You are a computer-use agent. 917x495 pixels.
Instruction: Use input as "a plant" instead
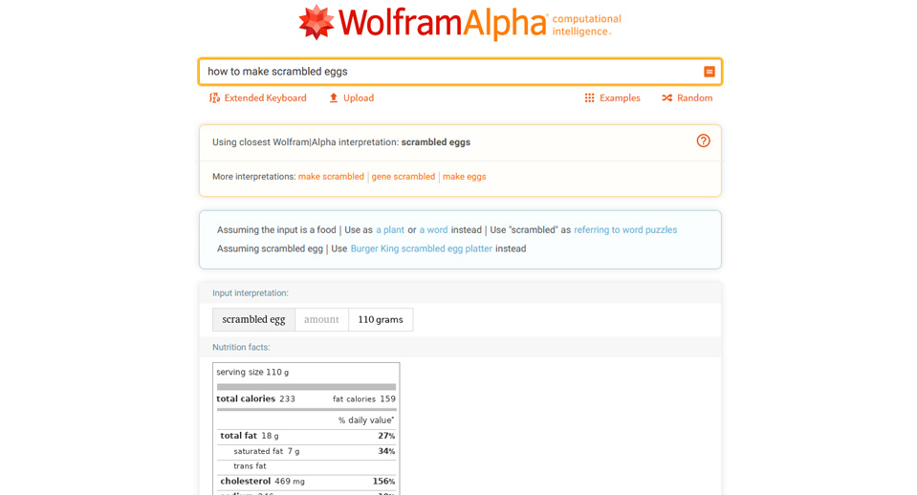(x=390, y=229)
